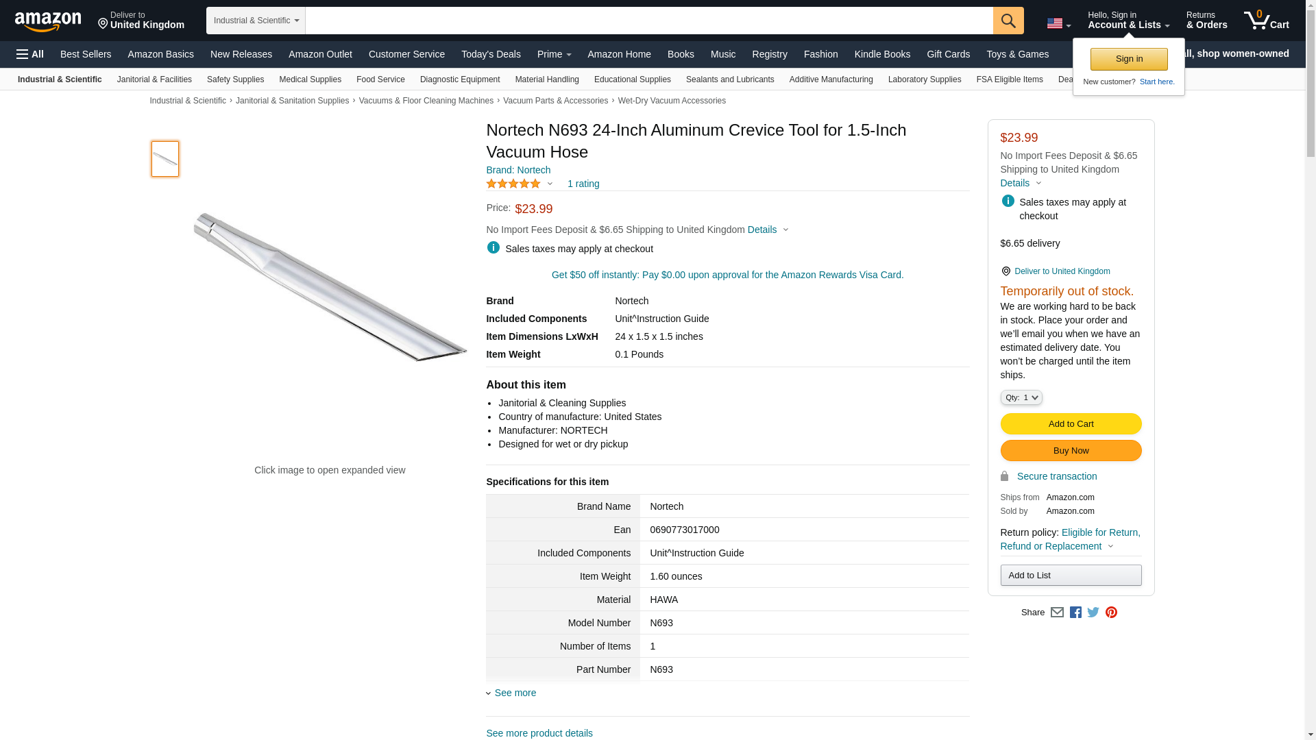
Task: Share the product on Facebook
Action: click(1075, 613)
